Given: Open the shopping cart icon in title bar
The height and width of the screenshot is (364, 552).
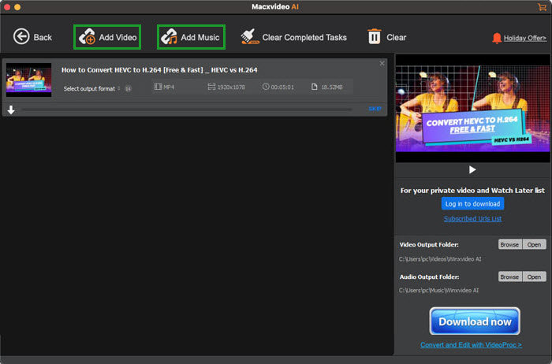Looking at the screenshot, I should click(x=543, y=6).
